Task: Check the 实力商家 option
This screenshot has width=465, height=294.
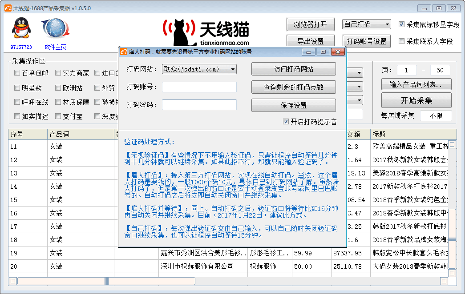Action: pyautogui.click(x=58, y=73)
